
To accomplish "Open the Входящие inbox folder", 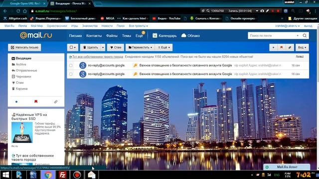I will pos(23,58).
